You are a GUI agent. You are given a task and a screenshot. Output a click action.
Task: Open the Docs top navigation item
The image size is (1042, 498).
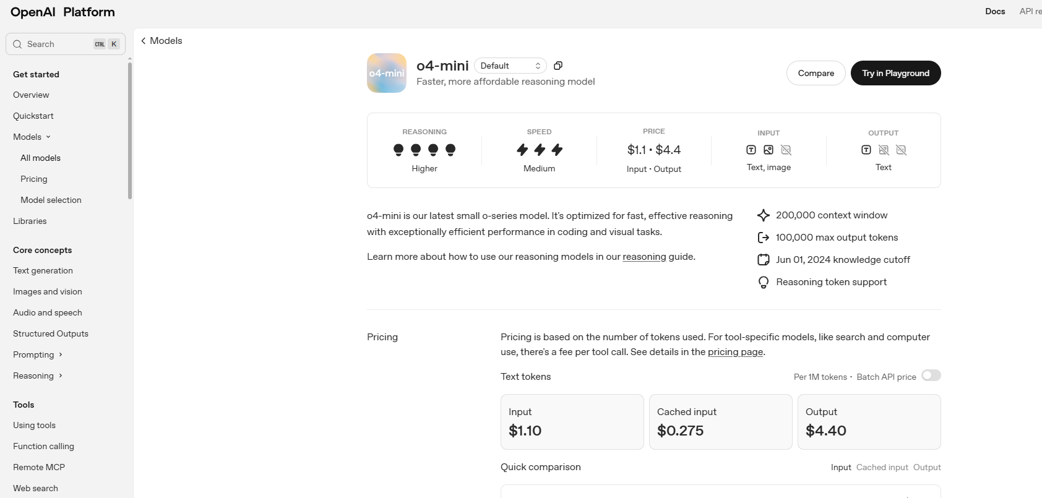995,11
